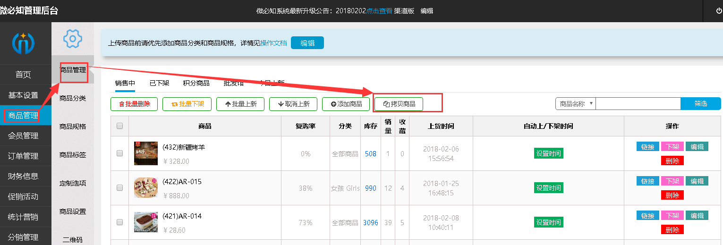
Task: Click 批量上新 up-arrow button
Action: coord(241,104)
